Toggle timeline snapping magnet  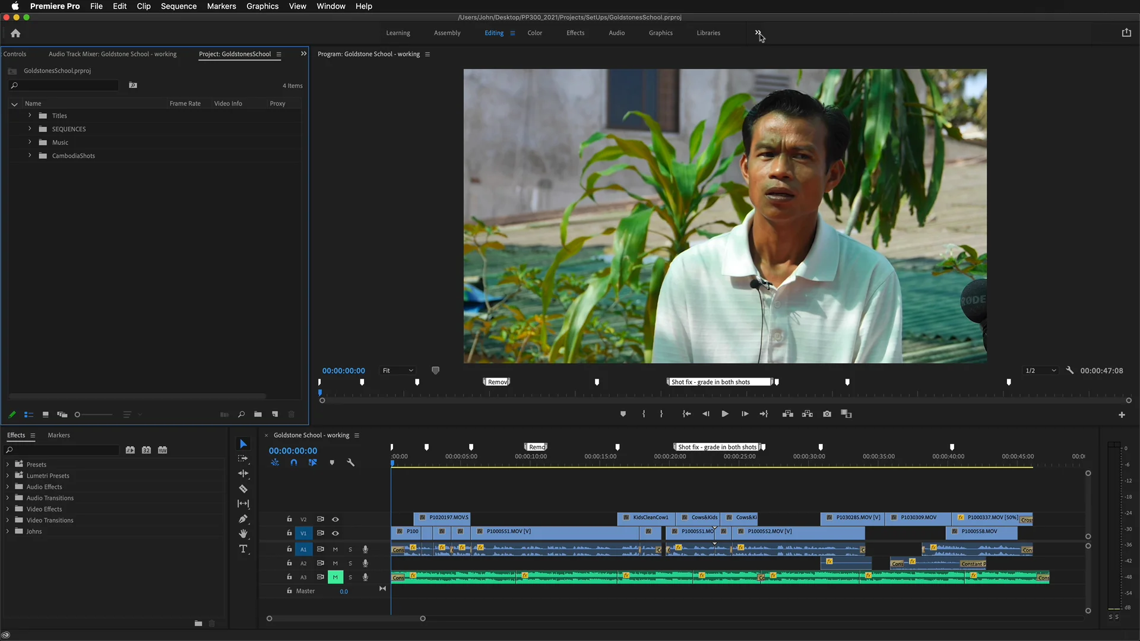pyautogui.click(x=293, y=462)
